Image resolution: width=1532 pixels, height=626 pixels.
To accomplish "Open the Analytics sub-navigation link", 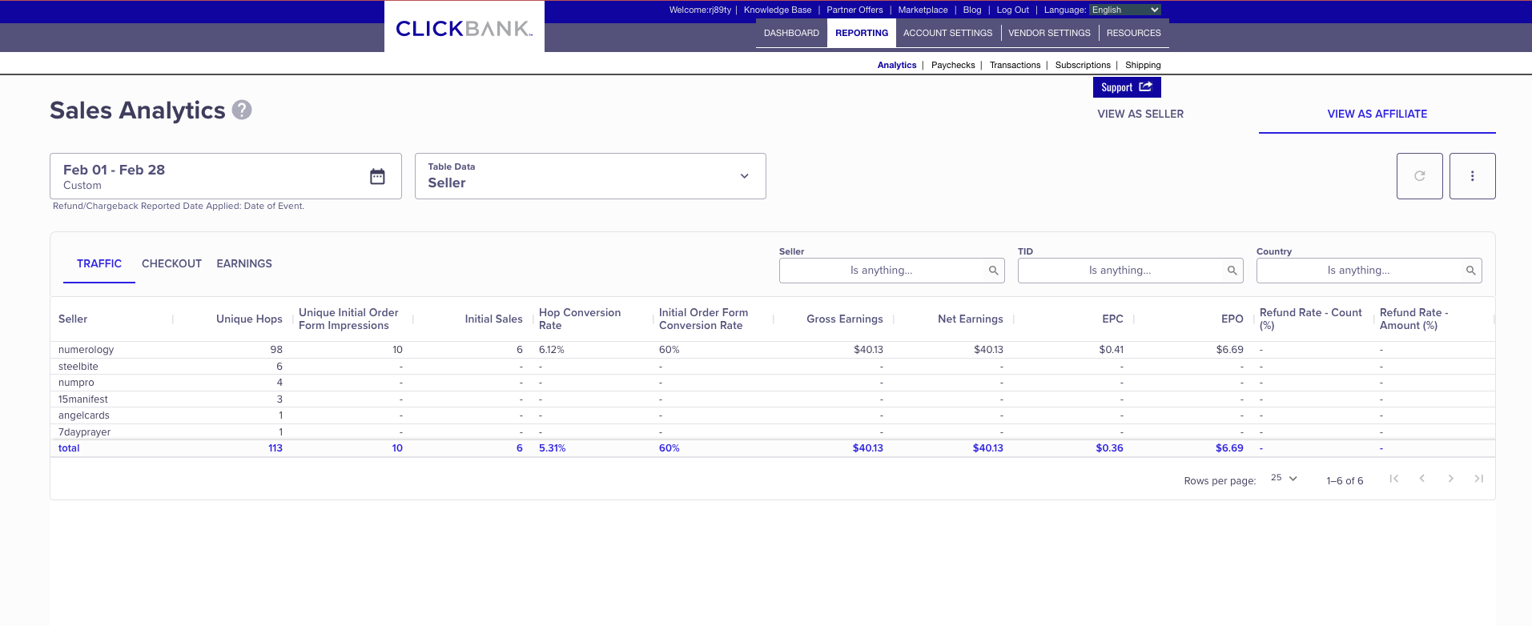I will coord(897,65).
